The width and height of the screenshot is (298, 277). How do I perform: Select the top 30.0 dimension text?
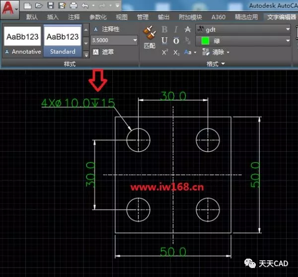pyautogui.click(x=173, y=95)
